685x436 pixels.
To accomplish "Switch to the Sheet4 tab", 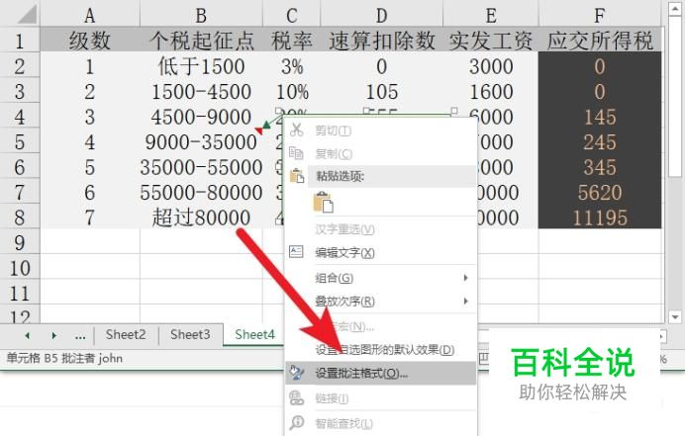I will 254,335.
